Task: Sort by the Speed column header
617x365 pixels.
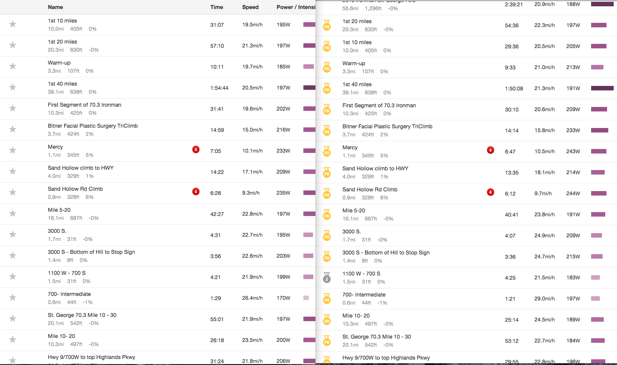Action: 250,7
